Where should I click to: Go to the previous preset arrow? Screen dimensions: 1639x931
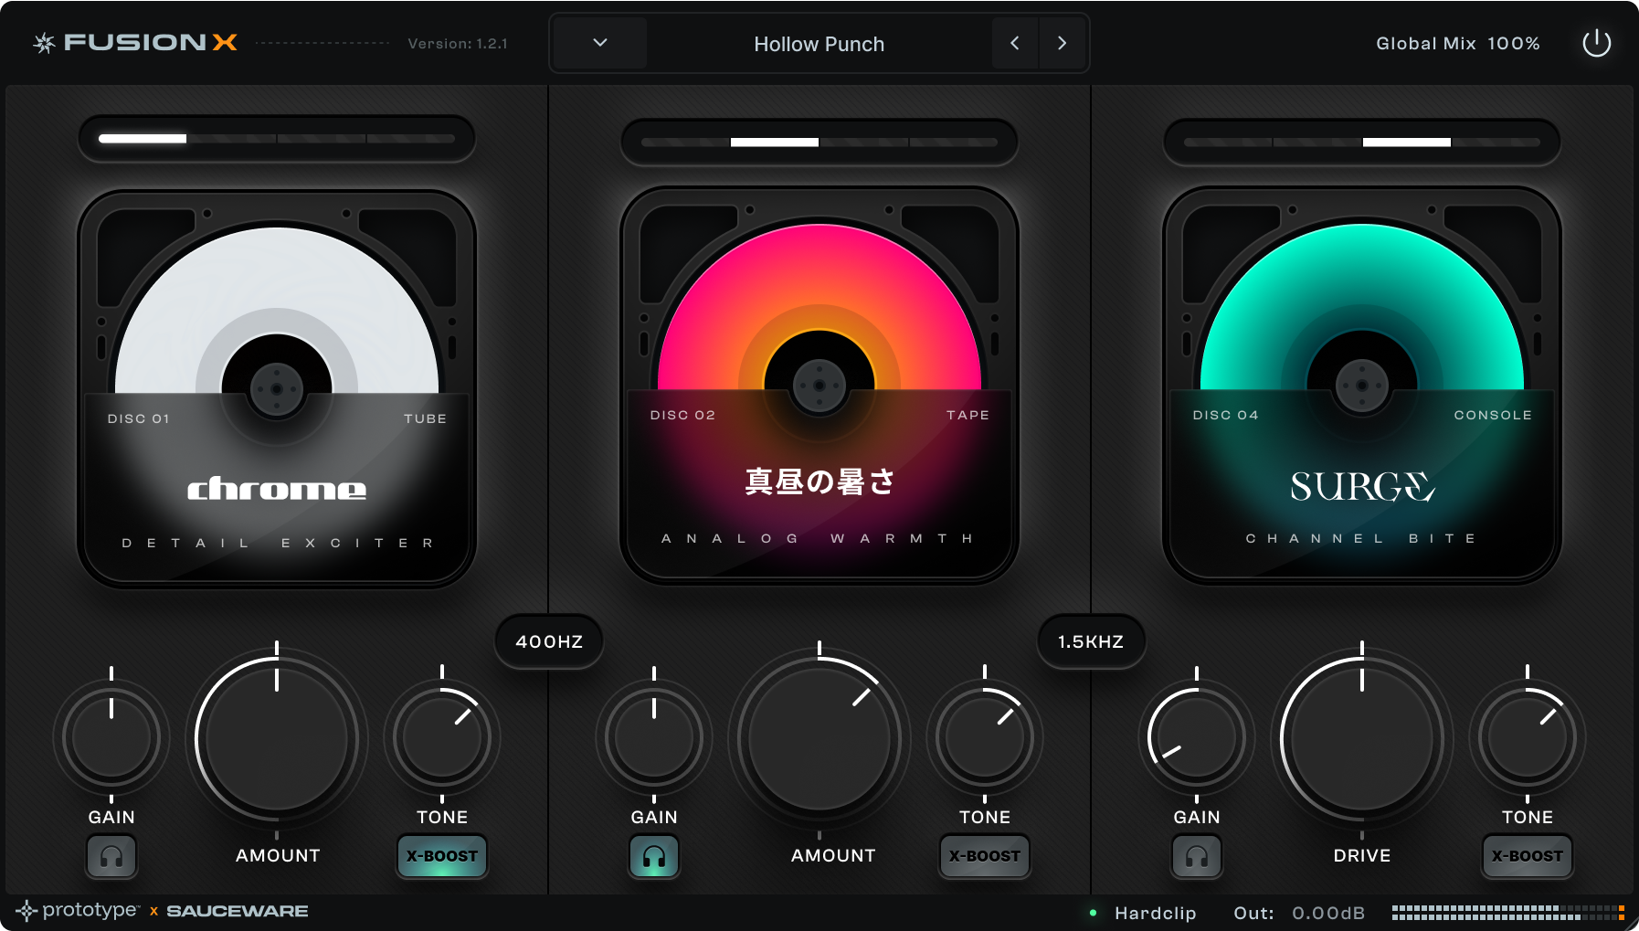[x=1014, y=43]
